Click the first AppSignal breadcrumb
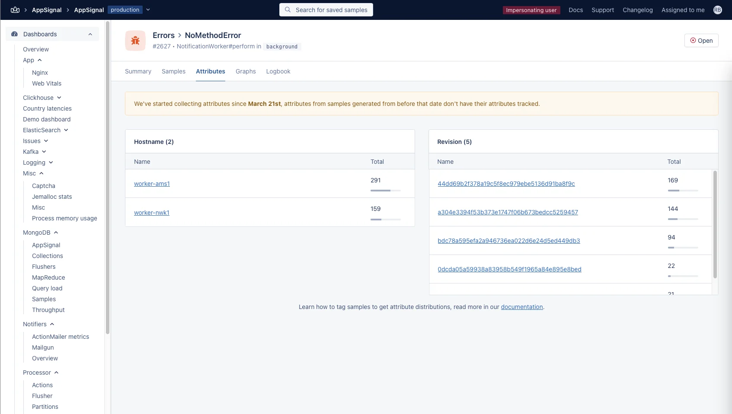 point(47,10)
